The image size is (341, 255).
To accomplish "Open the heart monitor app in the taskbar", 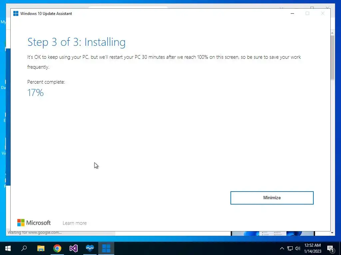I will point(90,248).
